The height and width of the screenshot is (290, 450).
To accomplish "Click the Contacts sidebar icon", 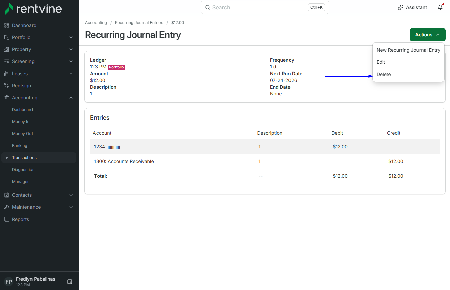I will pos(7,195).
